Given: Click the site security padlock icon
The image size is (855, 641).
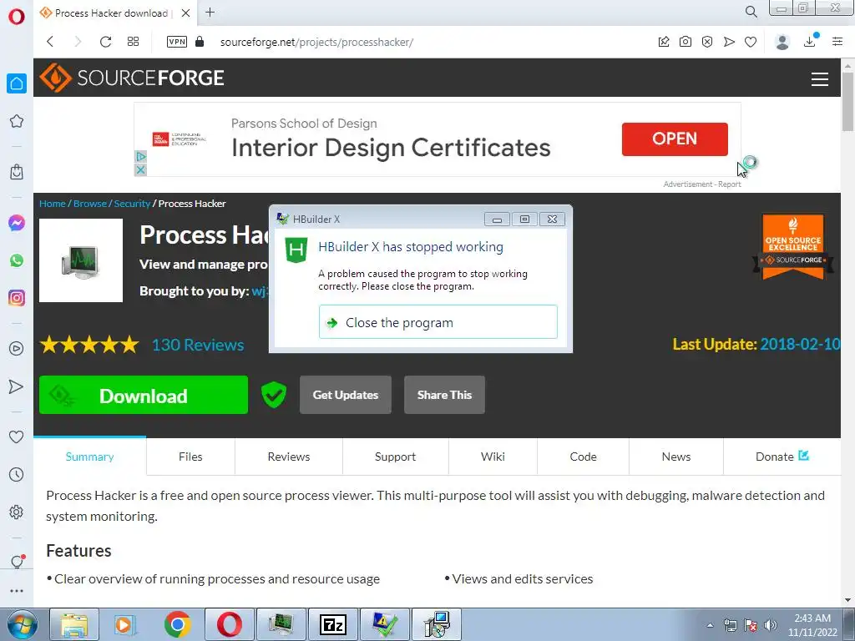Looking at the screenshot, I should (200, 42).
